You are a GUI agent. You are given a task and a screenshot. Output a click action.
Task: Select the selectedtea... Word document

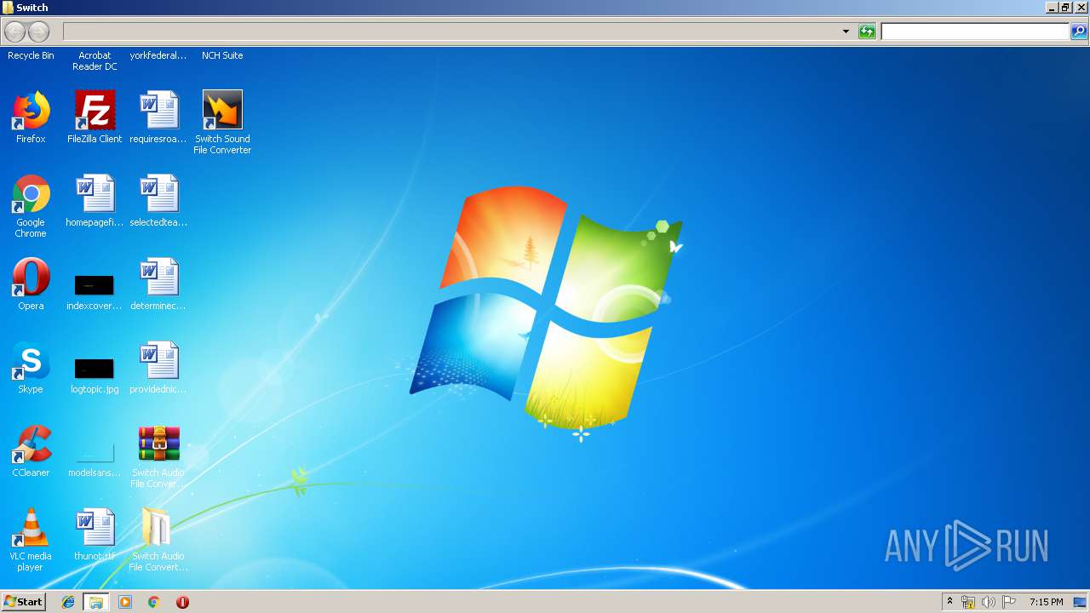(158, 201)
